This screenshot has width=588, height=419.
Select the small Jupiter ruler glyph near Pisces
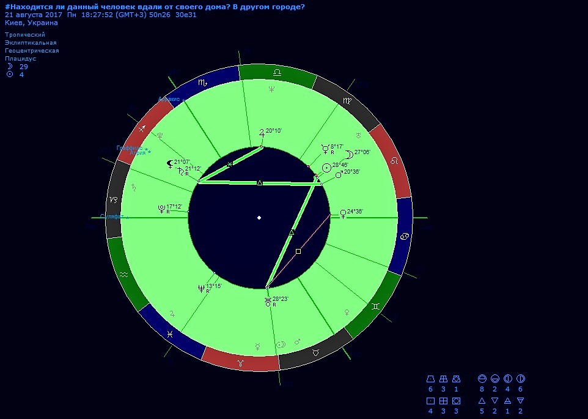(172, 314)
